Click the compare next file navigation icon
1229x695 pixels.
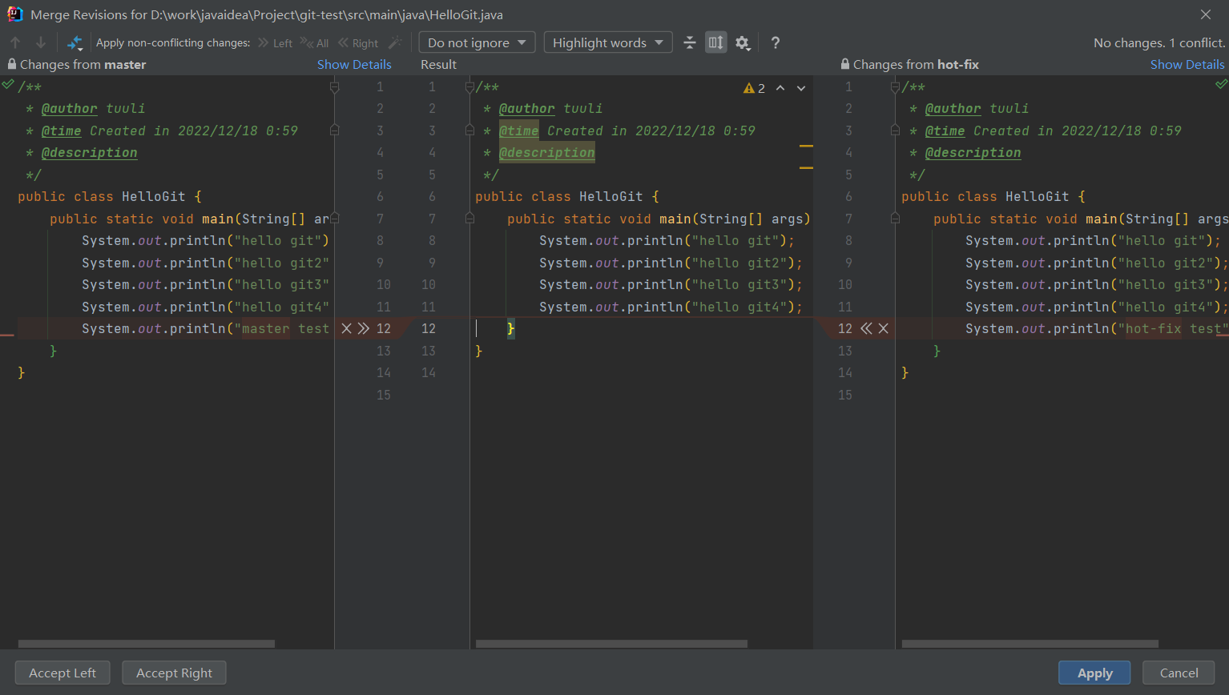pyautogui.click(x=75, y=43)
